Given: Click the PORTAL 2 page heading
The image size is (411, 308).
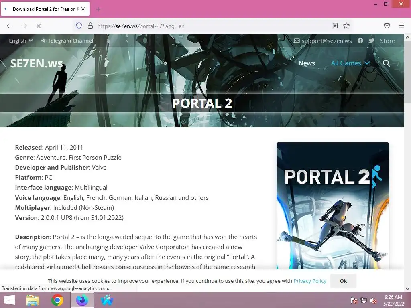Looking at the screenshot, I should coord(202,103).
